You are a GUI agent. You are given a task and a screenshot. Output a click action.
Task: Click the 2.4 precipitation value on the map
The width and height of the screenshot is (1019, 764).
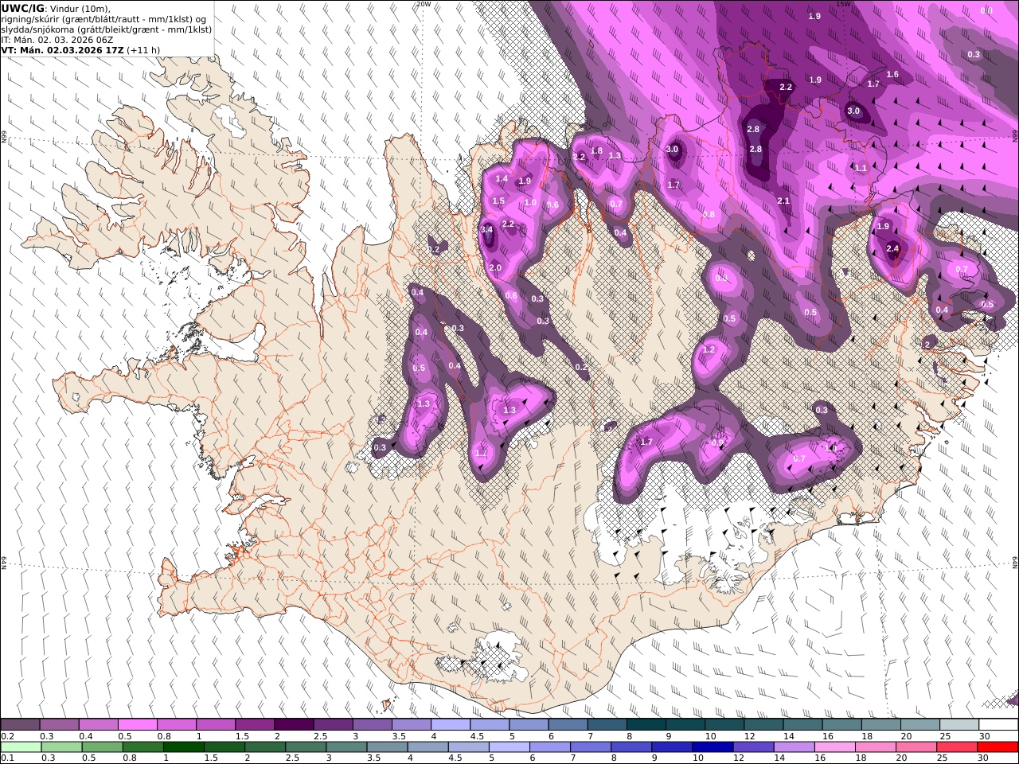click(892, 248)
